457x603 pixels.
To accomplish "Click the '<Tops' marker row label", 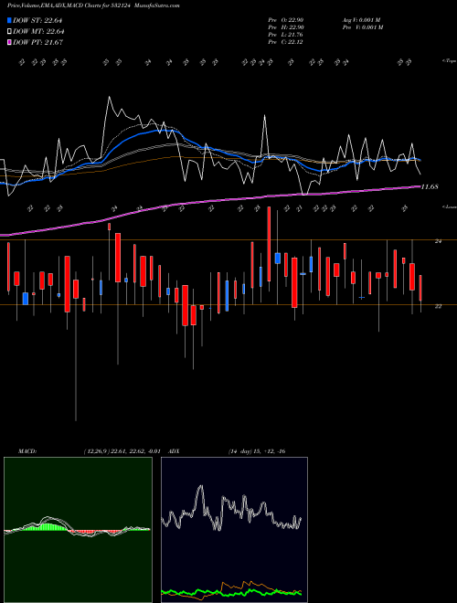I will point(449,61).
